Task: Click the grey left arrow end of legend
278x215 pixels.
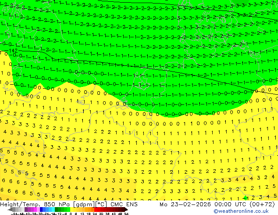Action: 10,210
